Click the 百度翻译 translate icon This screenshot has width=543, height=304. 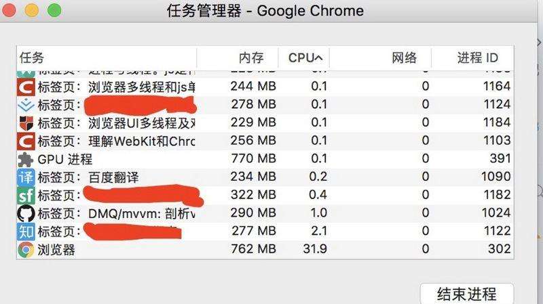tap(26, 177)
